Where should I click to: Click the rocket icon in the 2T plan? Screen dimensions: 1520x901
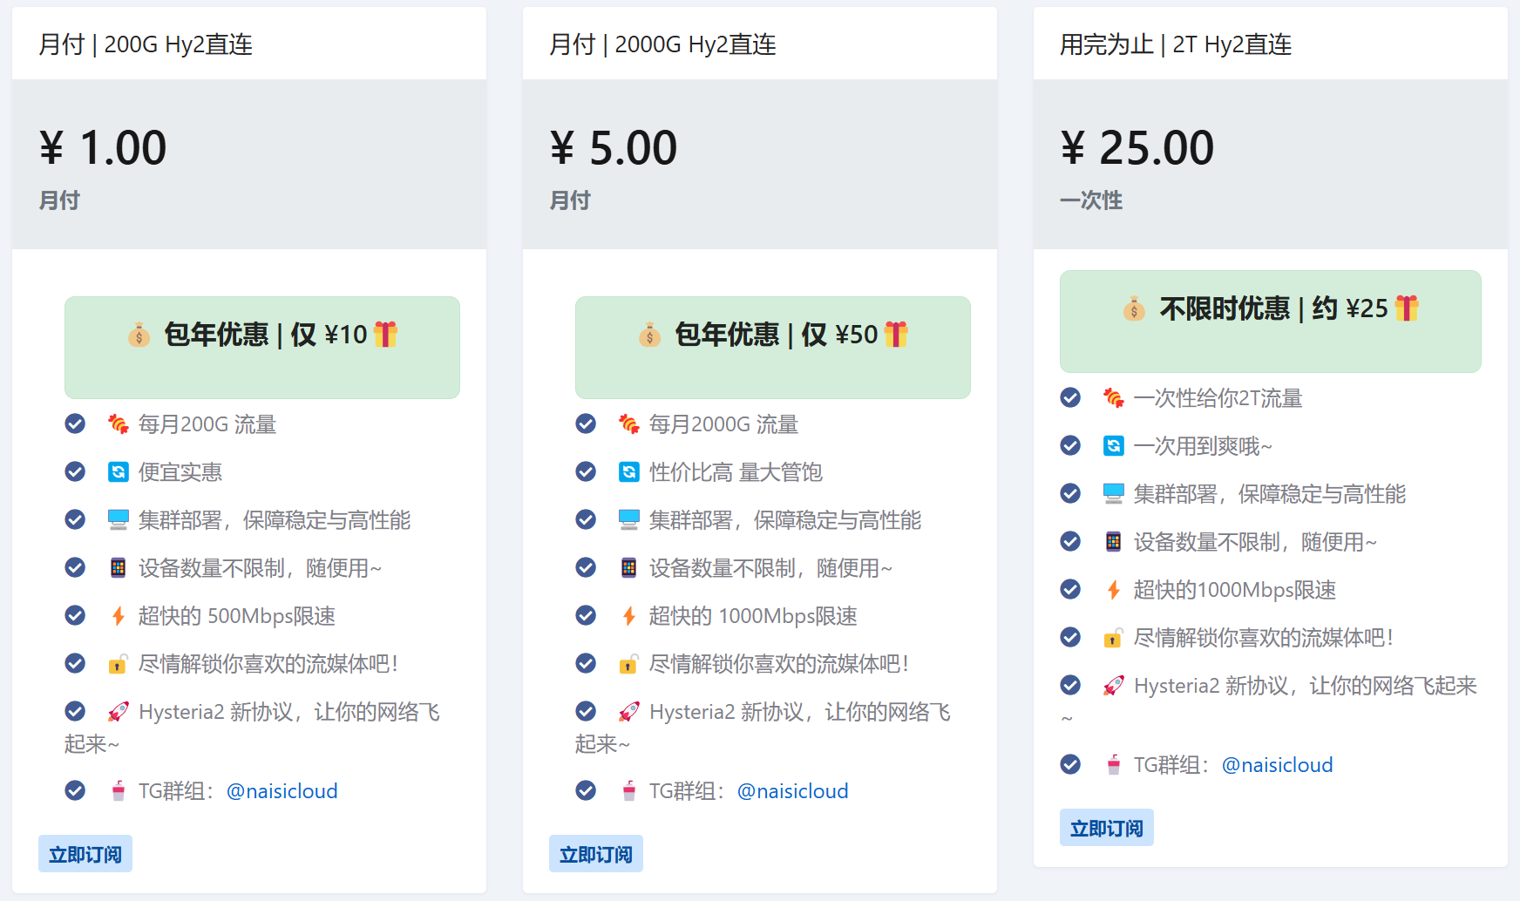(x=1114, y=686)
